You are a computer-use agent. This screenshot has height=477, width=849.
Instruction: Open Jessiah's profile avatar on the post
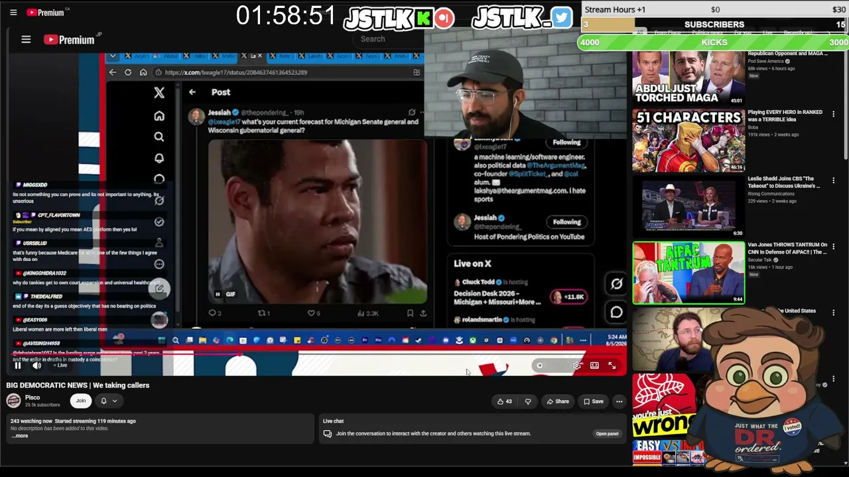[196, 117]
